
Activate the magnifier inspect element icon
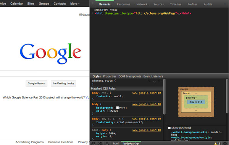coord(107,143)
